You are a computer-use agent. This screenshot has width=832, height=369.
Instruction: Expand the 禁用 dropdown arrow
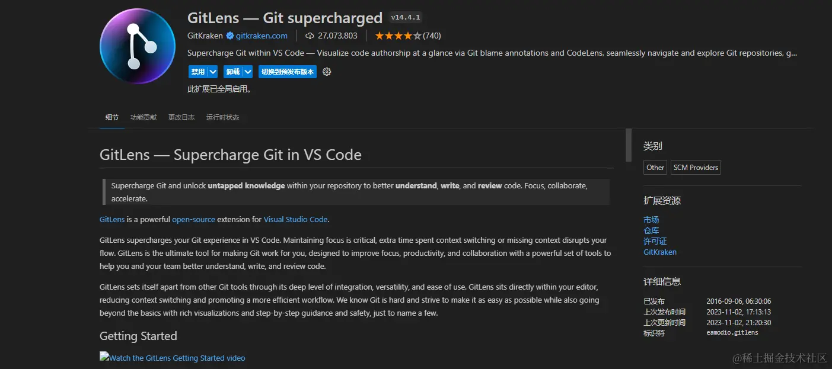tap(213, 72)
